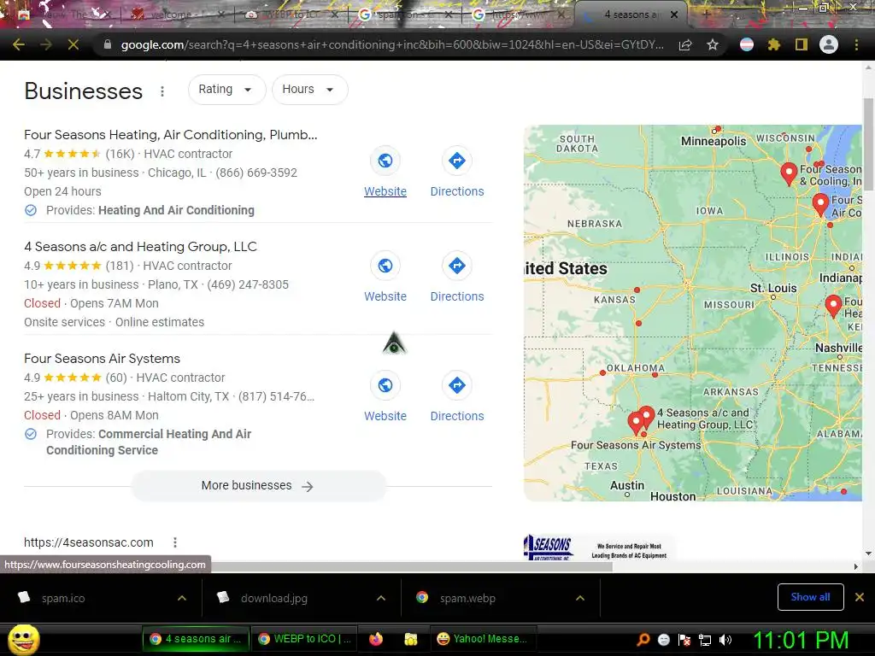This screenshot has width=875, height=656.
Task: Click the https://4seasonsac.com result URL
Action: tap(89, 542)
